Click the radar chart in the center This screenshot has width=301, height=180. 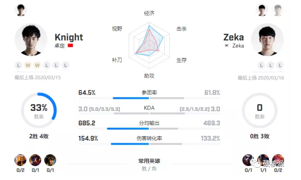pos(149,45)
